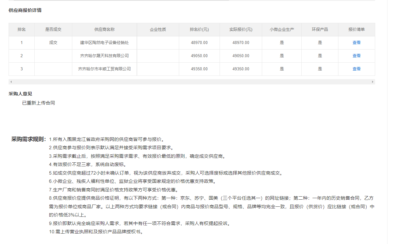This screenshot has height=244, width=396.
Task: Open 查看 link for 齐齐哈尔市丰顺工贸有限公司
Action: (x=356, y=69)
